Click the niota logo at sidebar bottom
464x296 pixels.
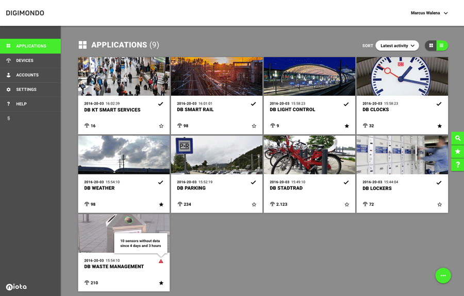16,287
